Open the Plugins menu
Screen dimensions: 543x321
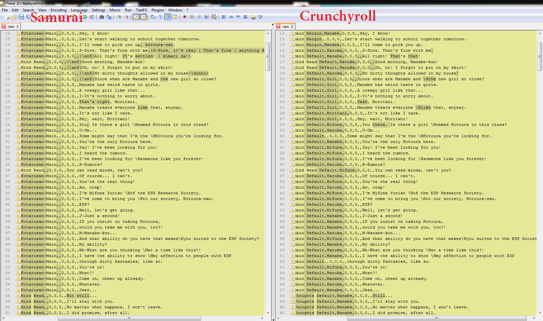tap(158, 10)
